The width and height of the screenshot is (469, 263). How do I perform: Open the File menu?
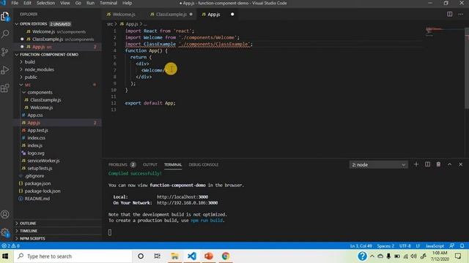point(15,3)
